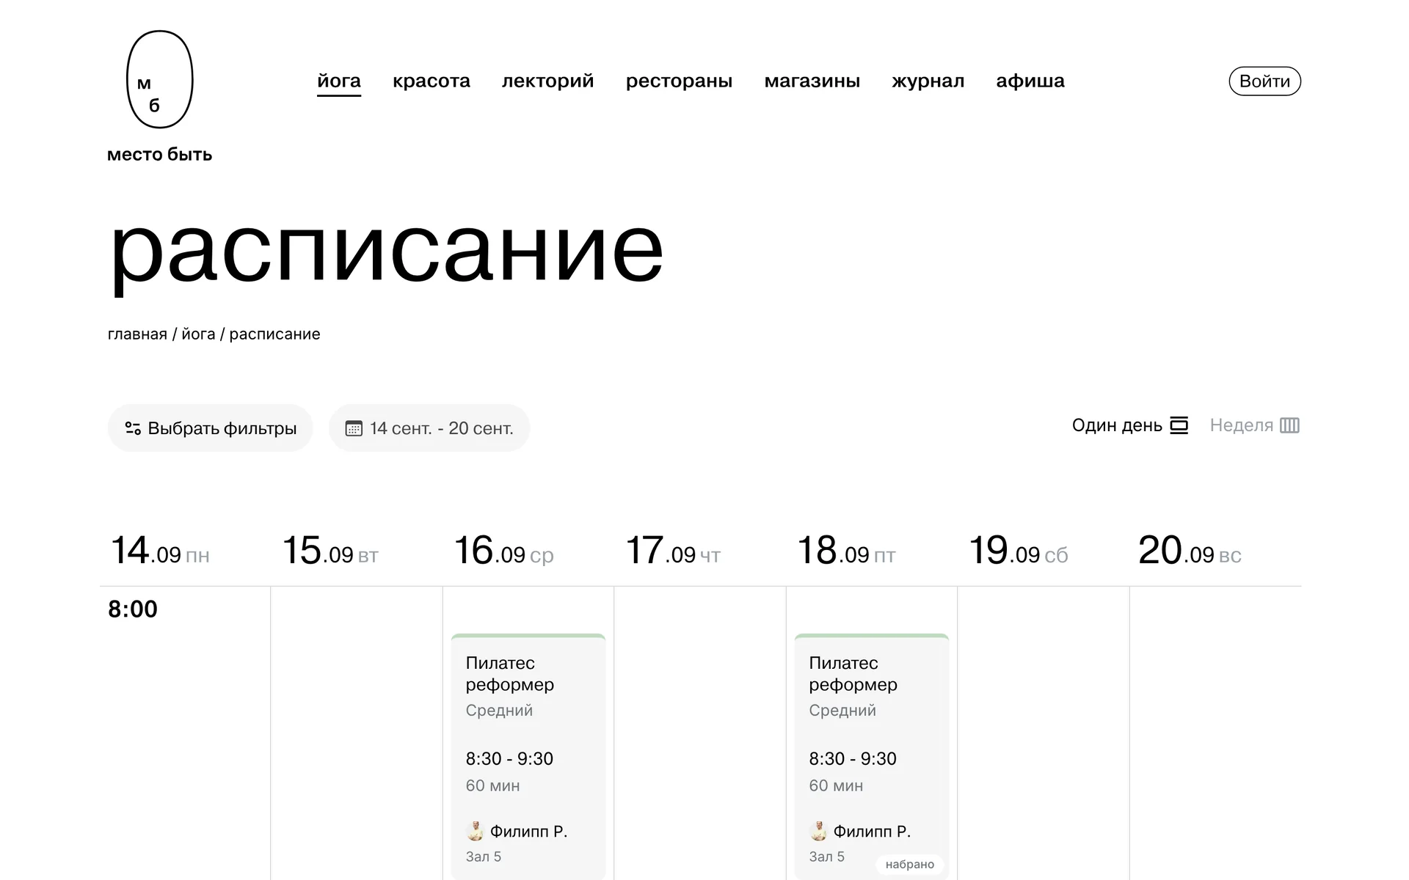Select the 14.09 пн day header
Viewport: 1409px width, 880px height.
[x=160, y=550]
